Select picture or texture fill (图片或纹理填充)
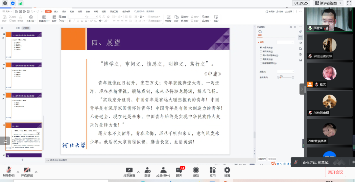This screenshot has width=355, height=182. tap(261, 56)
